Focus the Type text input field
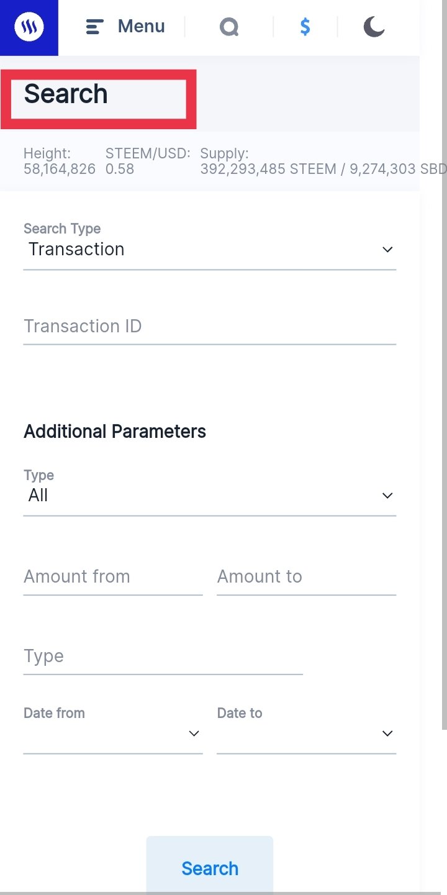 pos(163,656)
